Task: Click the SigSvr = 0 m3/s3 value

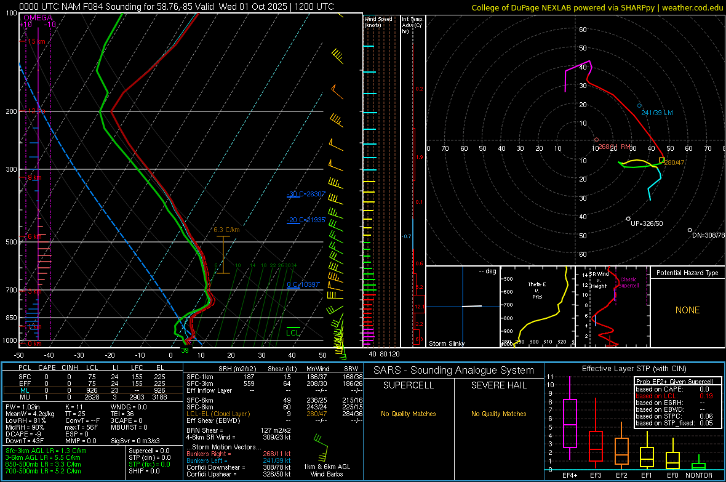Action: [x=135, y=441]
